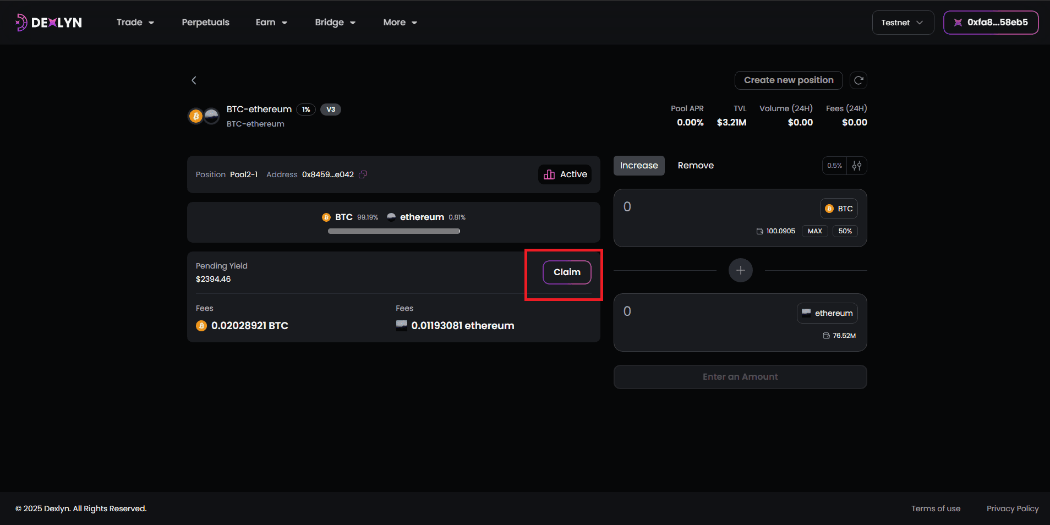Screen dimensions: 1050x525
Task: Click the refresh icon beside Create new position
Action: click(858, 80)
